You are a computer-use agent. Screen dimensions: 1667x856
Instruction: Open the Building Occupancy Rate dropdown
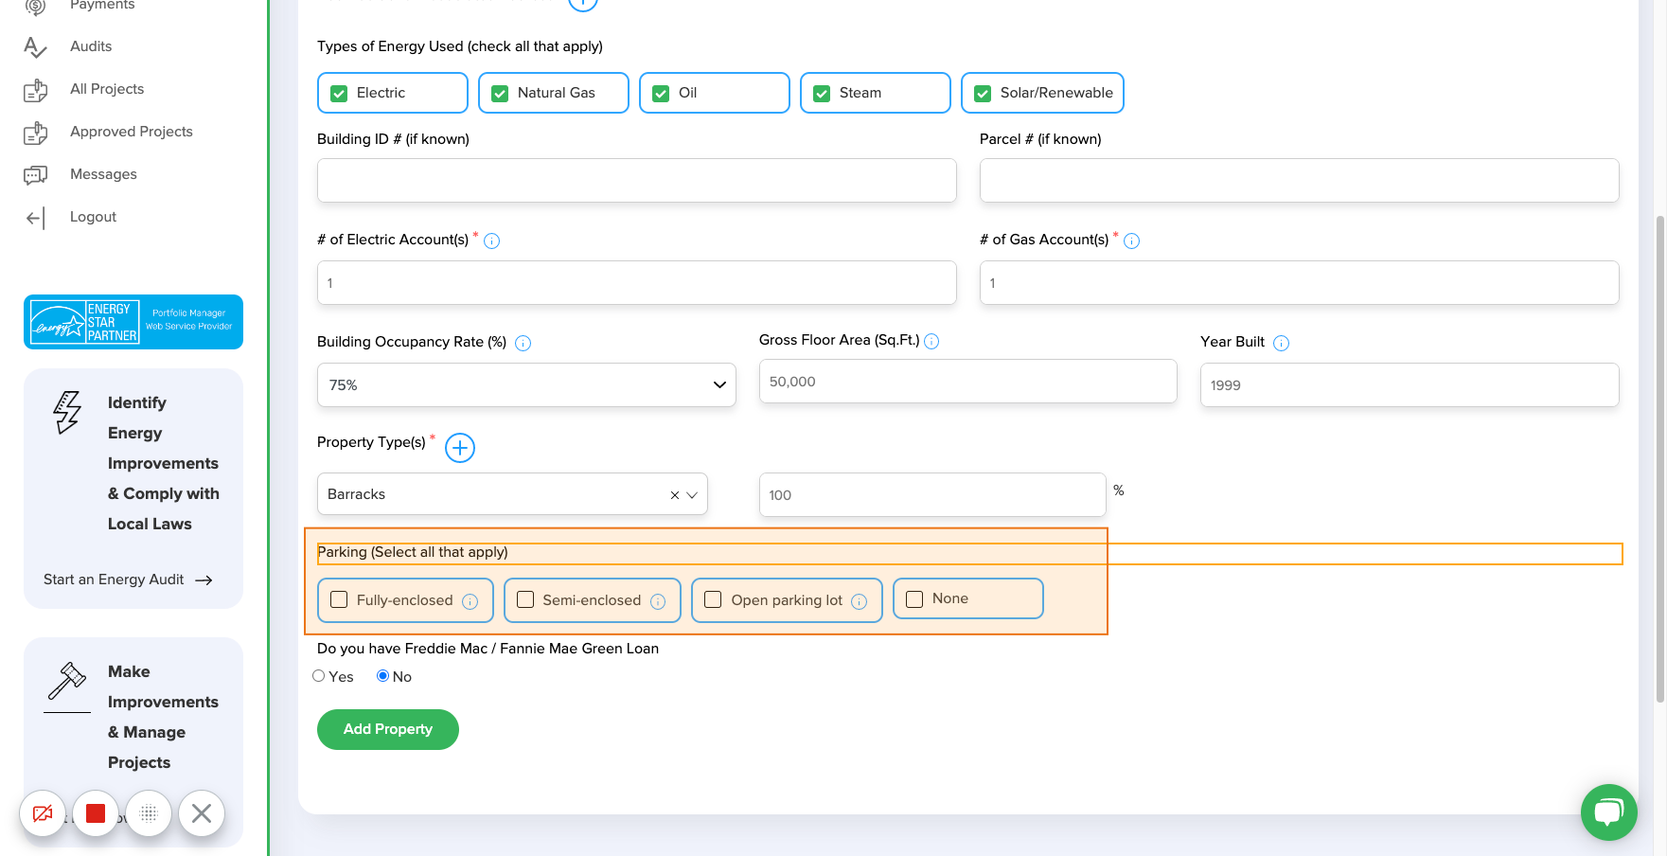pyautogui.click(x=526, y=384)
